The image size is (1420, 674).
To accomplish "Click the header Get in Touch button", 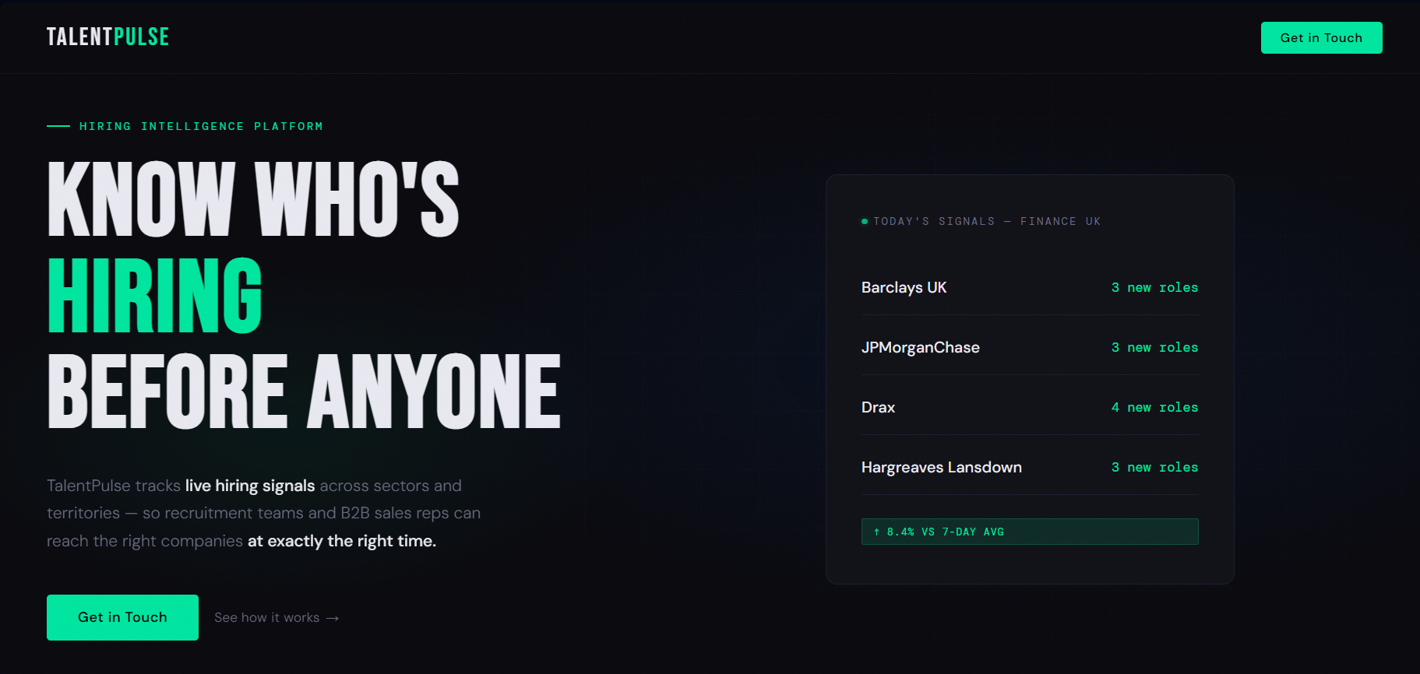I will click(x=1321, y=37).
